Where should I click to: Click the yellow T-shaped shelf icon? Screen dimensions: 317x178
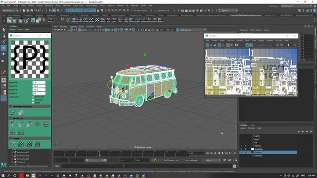[44, 20]
